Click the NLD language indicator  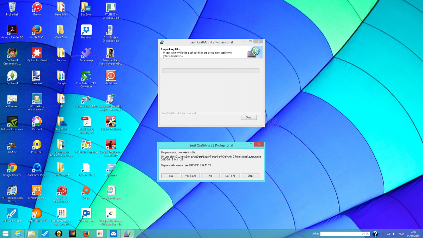(x=401, y=234)
